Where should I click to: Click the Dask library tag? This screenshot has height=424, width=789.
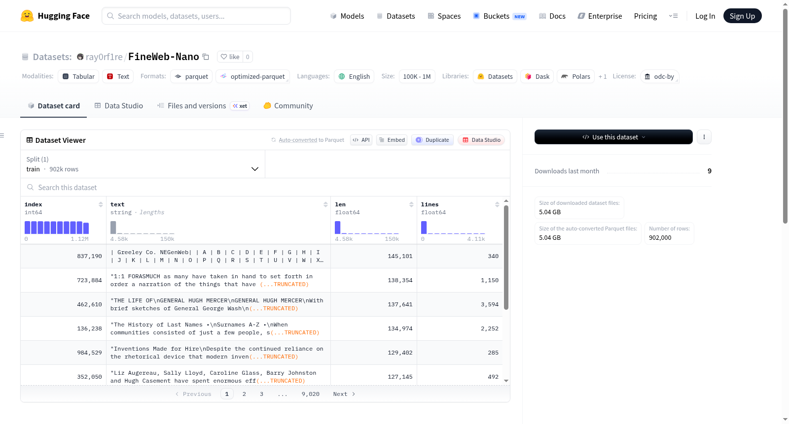[x=537, y=76]
